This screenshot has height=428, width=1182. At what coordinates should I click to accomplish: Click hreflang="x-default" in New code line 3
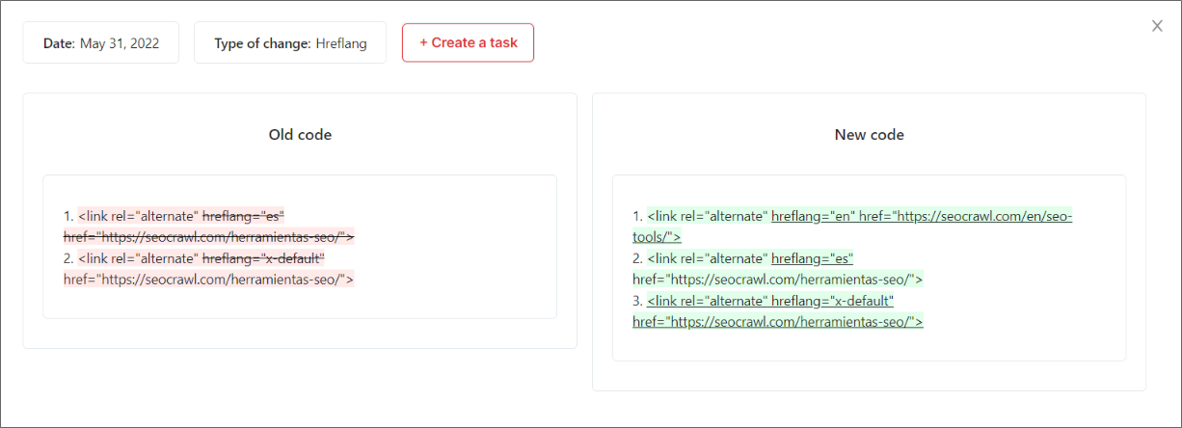833,301
